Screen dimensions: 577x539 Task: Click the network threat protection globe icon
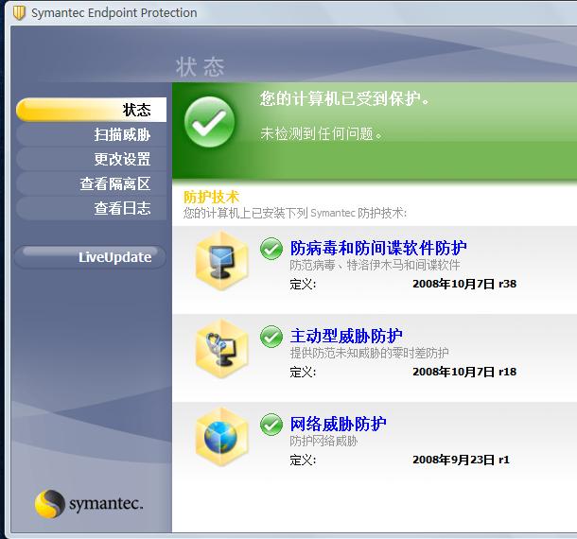221,437
